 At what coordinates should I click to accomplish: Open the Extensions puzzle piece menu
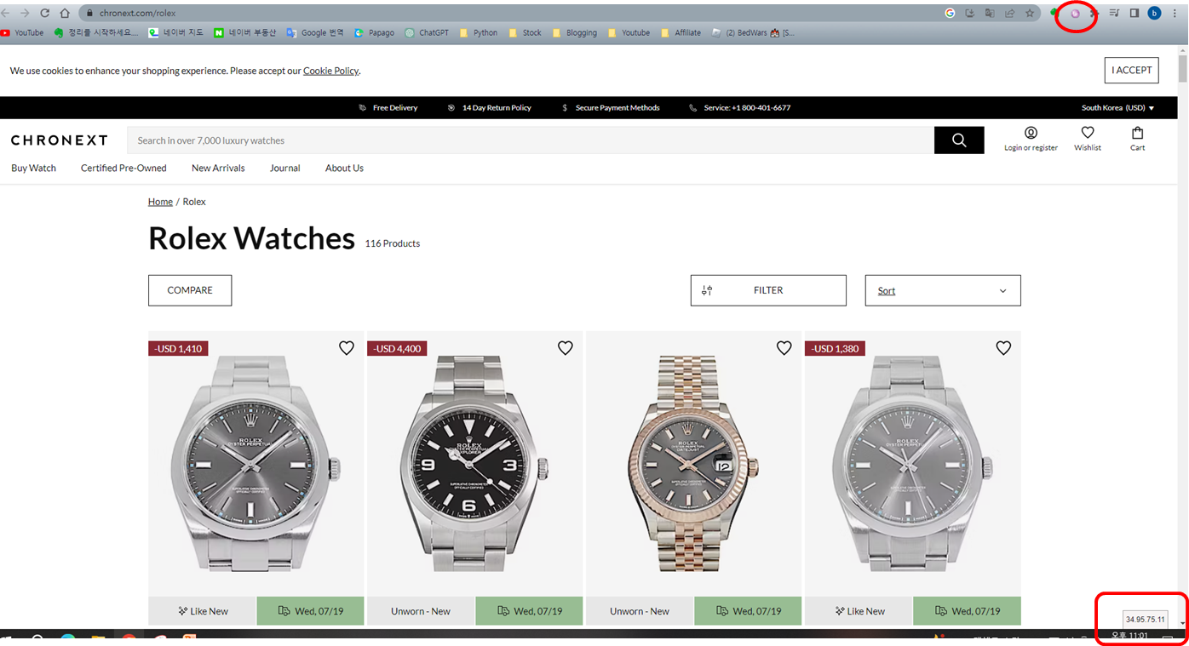tap(1094, 14)
